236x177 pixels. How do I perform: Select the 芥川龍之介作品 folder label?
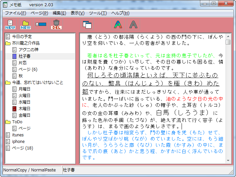pos(26,43)
